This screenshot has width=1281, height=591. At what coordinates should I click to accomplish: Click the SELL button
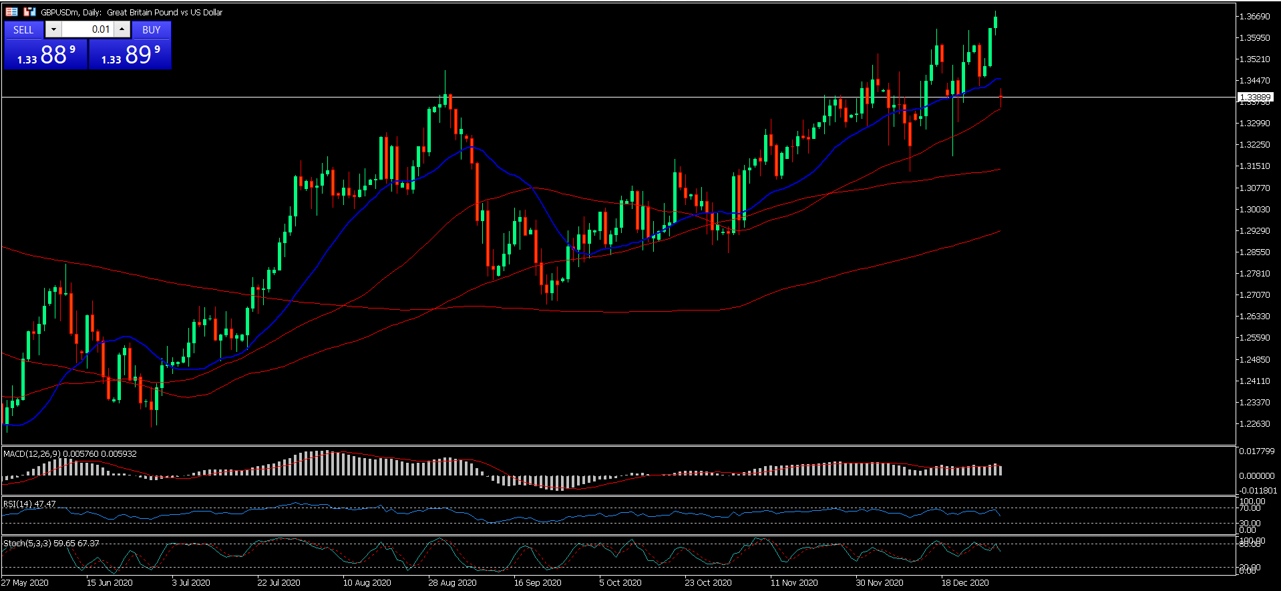point(23,30)
